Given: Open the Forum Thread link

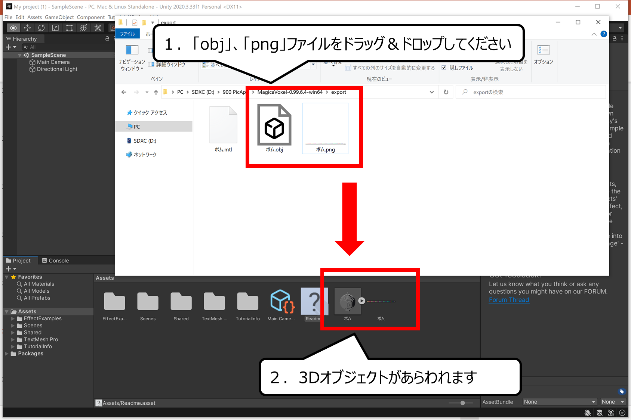Looking at the screenshot, I should click(x=509, y=300).
